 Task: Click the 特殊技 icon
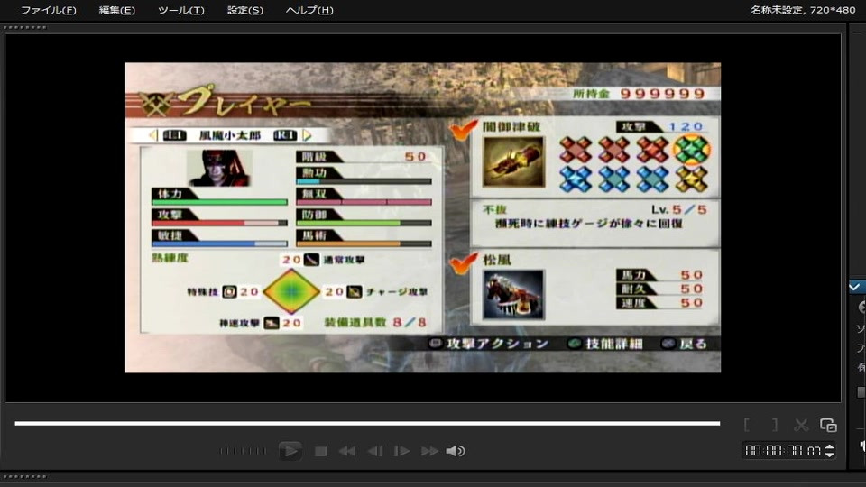coord(229,291)
